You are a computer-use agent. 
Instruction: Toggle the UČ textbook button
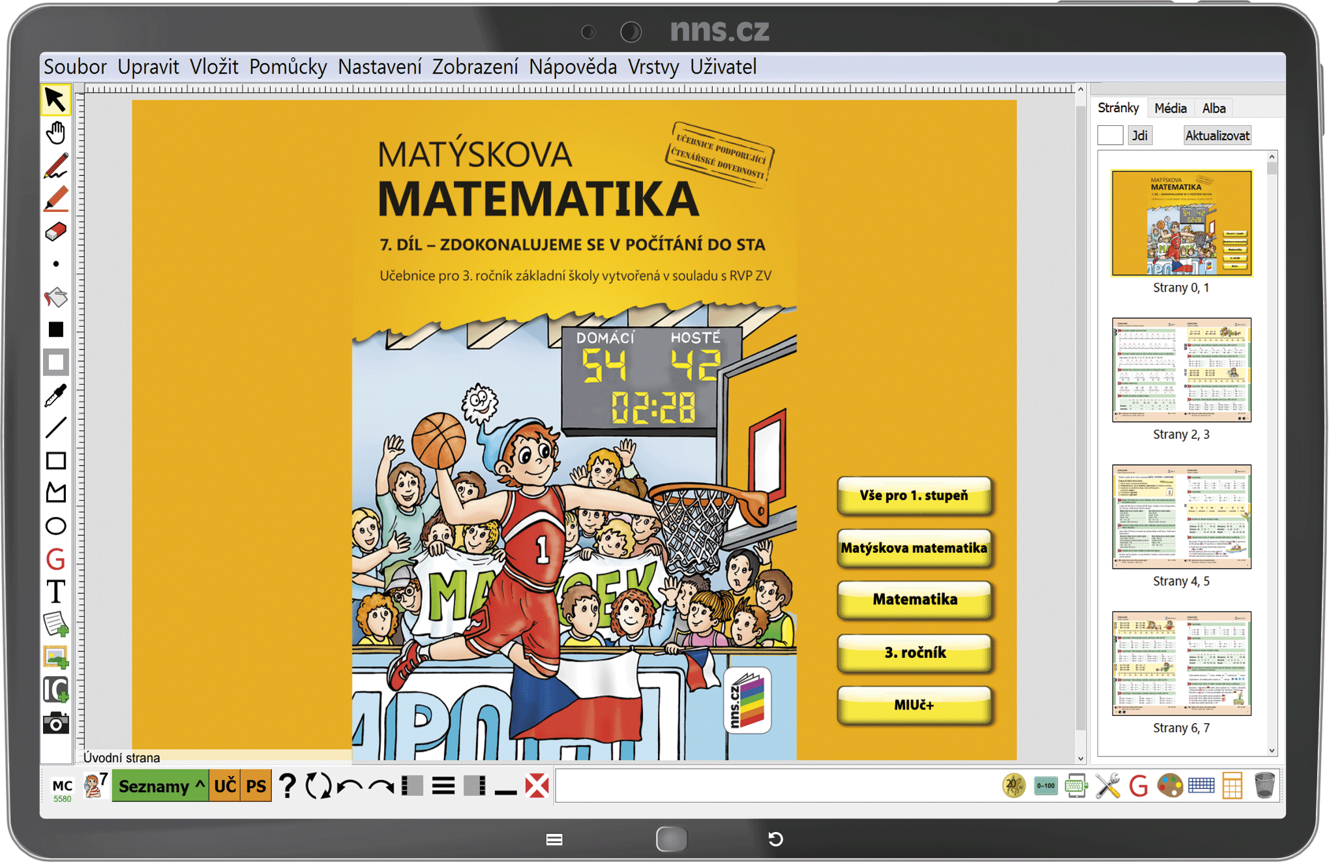(x=225, y=786)
